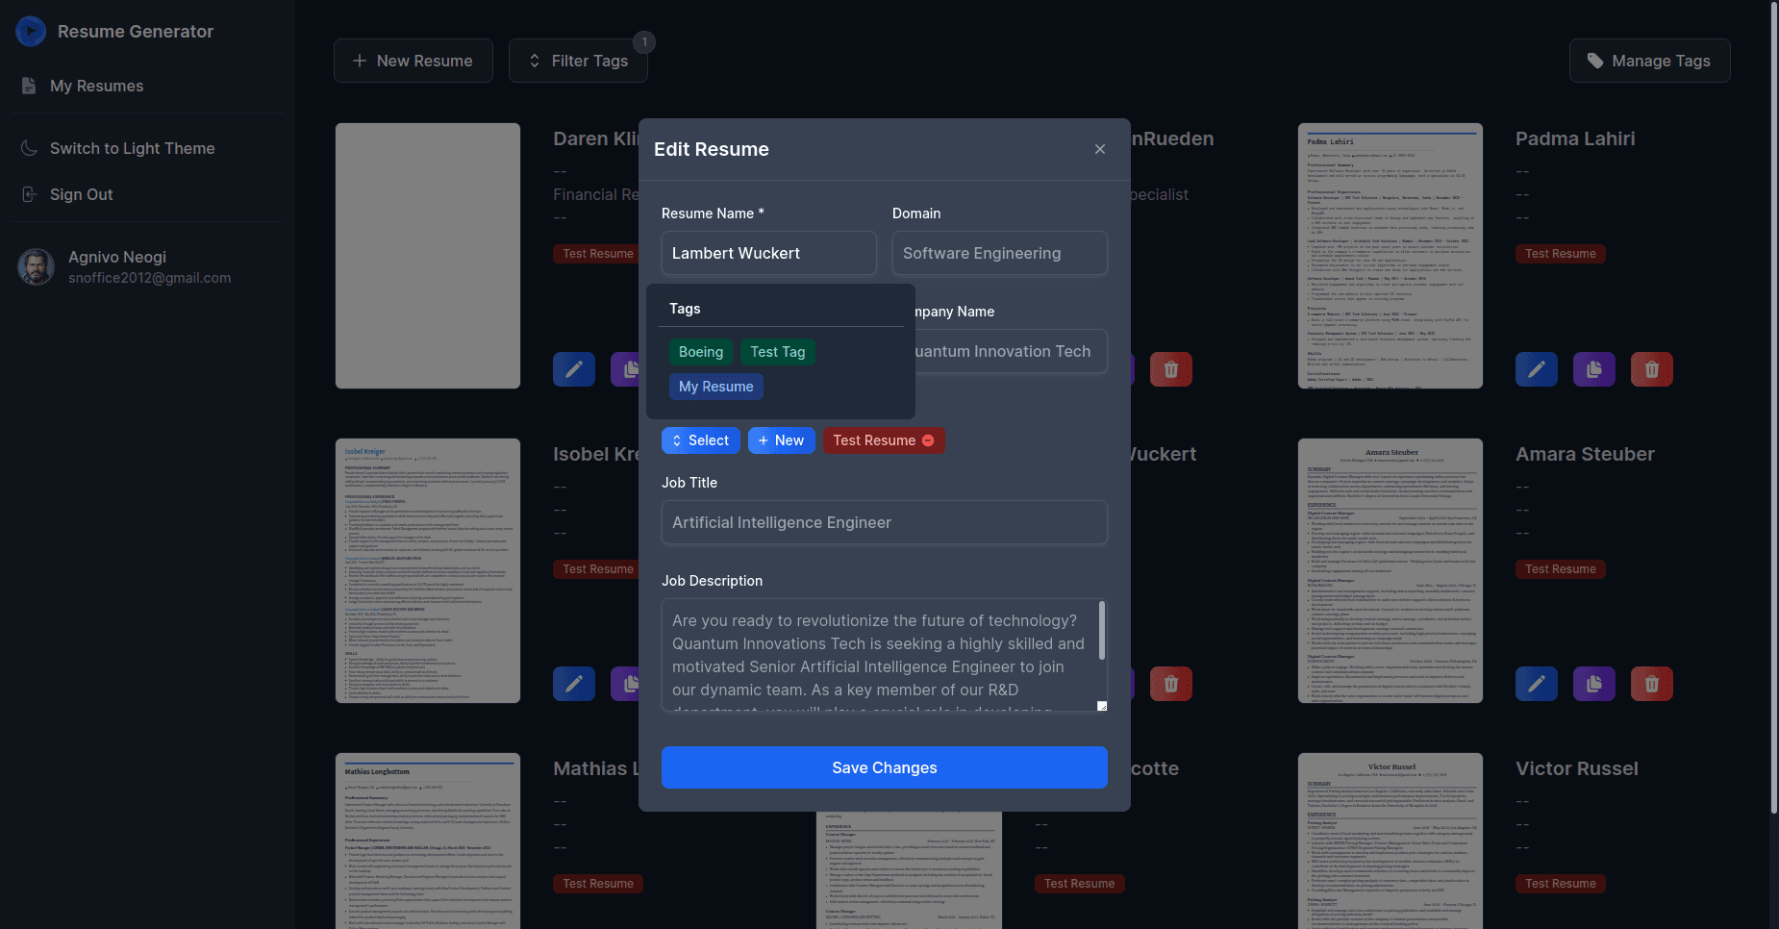This screenshot has width=1779, height=929.
Task: Delete Padma Lahiri resume
Action: pos(1652,369)
